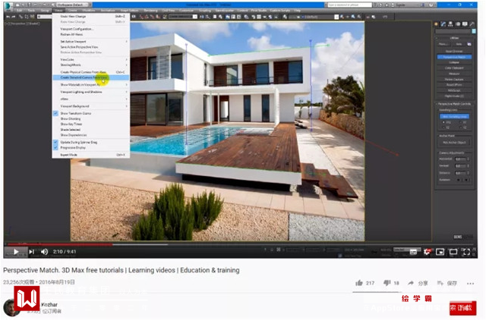Expand Viewport Lighting and Shadows submenu
The image size is (486, 321).
click(91, 92)
